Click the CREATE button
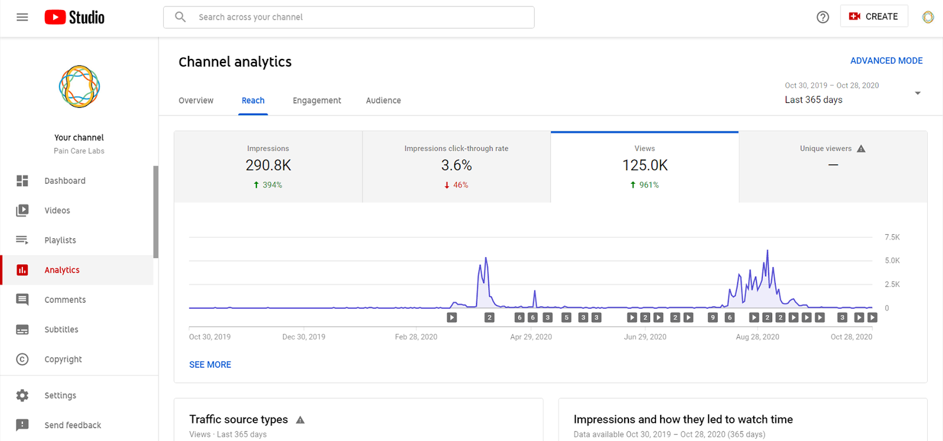This screenshot has width=943, height=441. (x=874, y=16)
